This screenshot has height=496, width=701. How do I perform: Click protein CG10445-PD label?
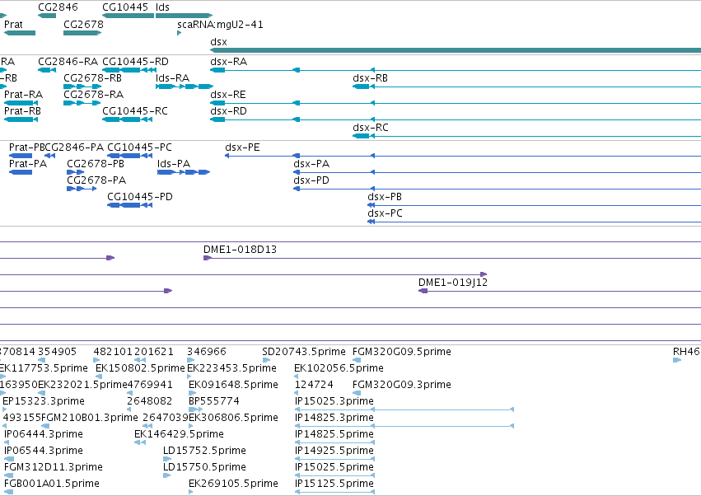140,197
